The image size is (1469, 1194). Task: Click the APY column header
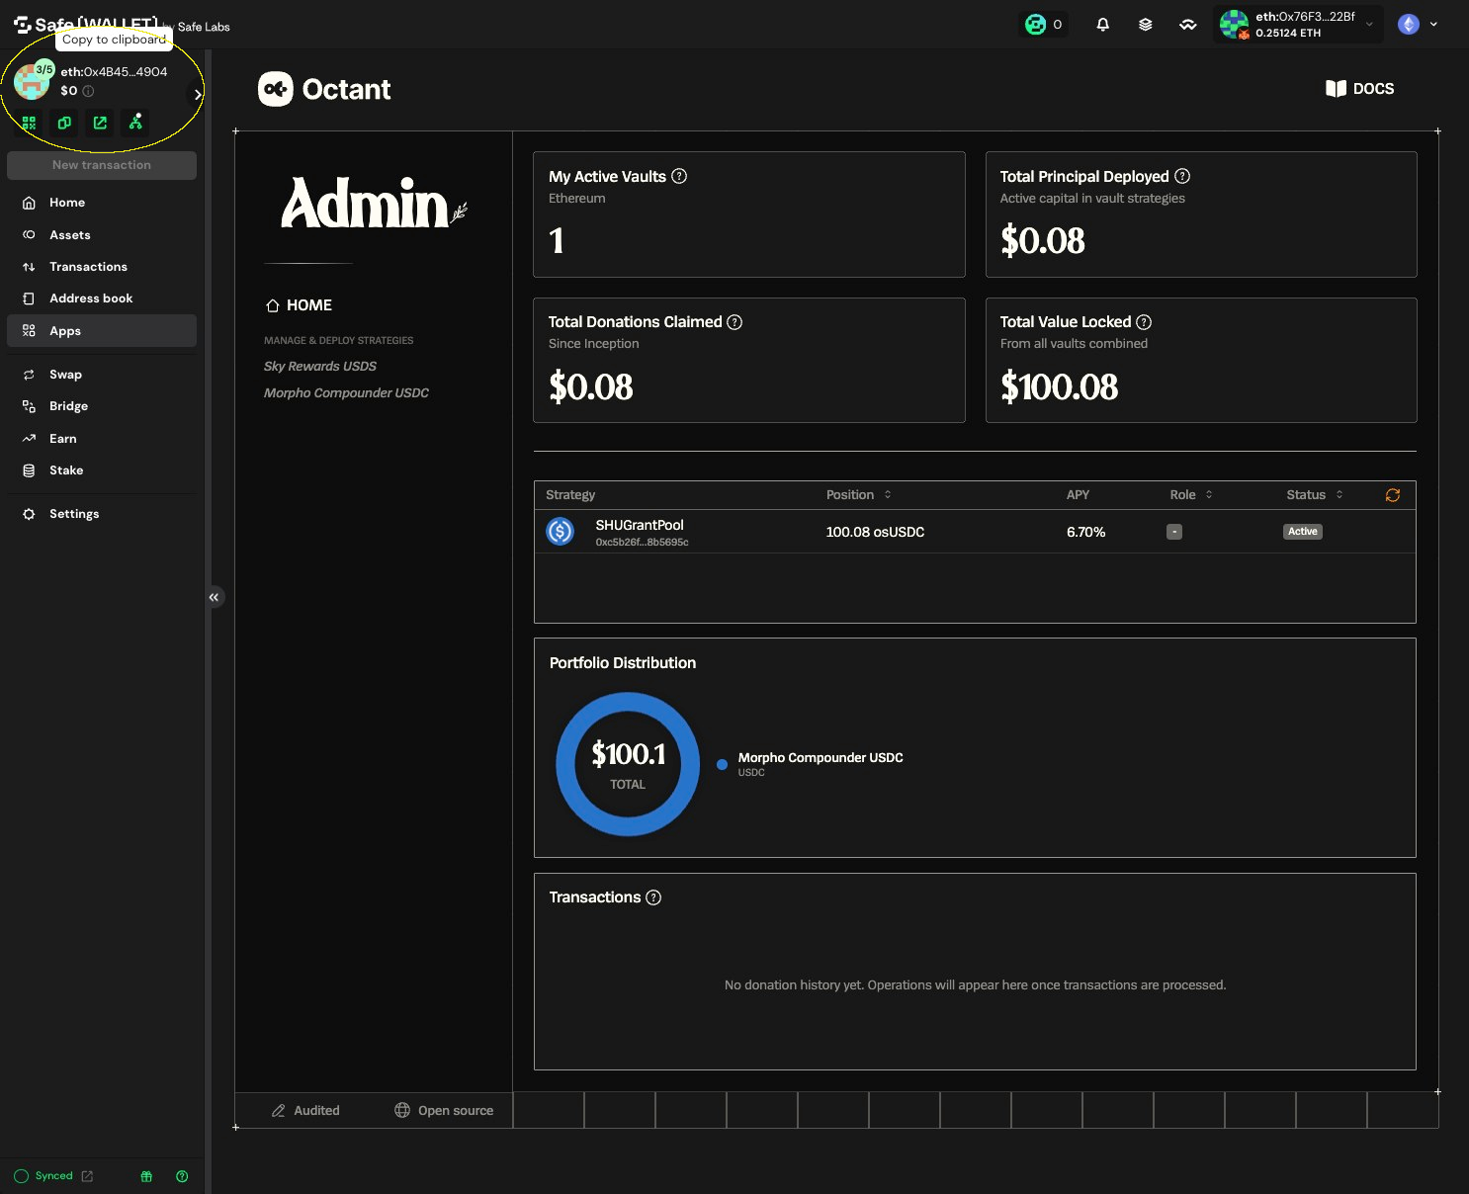[1078, 495]
